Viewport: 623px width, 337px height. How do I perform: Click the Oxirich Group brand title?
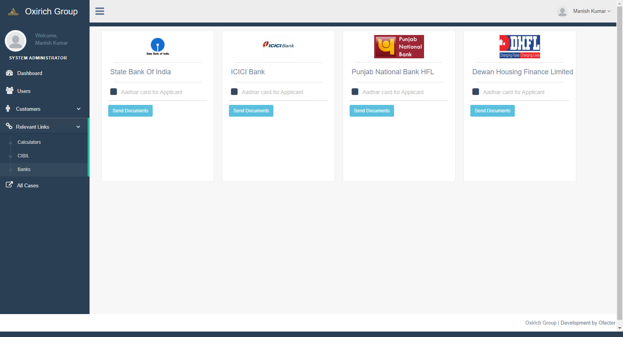tap(51, 12)
